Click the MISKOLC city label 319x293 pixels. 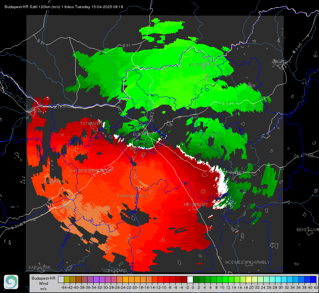pos(283,62)
